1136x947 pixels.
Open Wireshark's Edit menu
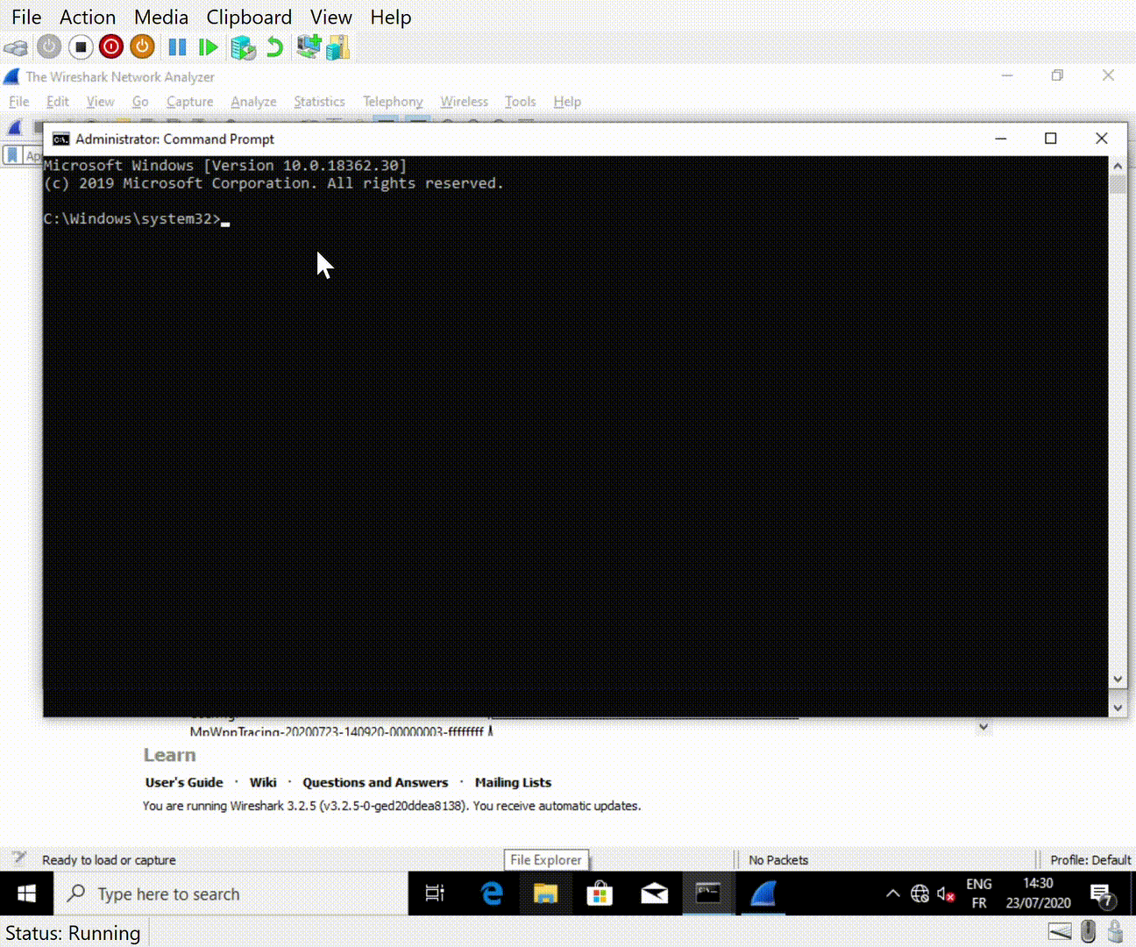[58, 102]
